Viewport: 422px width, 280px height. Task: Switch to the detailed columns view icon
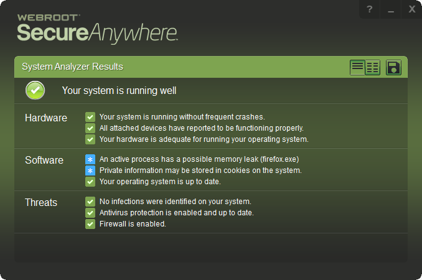[x=373, y=67]
